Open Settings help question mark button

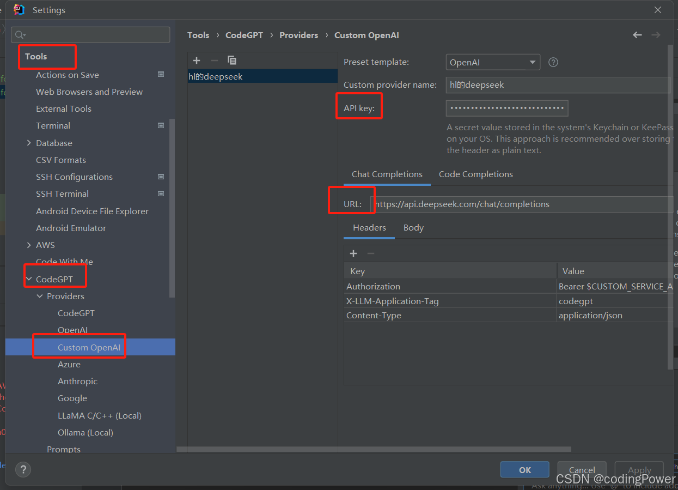[x=23, y=469]
